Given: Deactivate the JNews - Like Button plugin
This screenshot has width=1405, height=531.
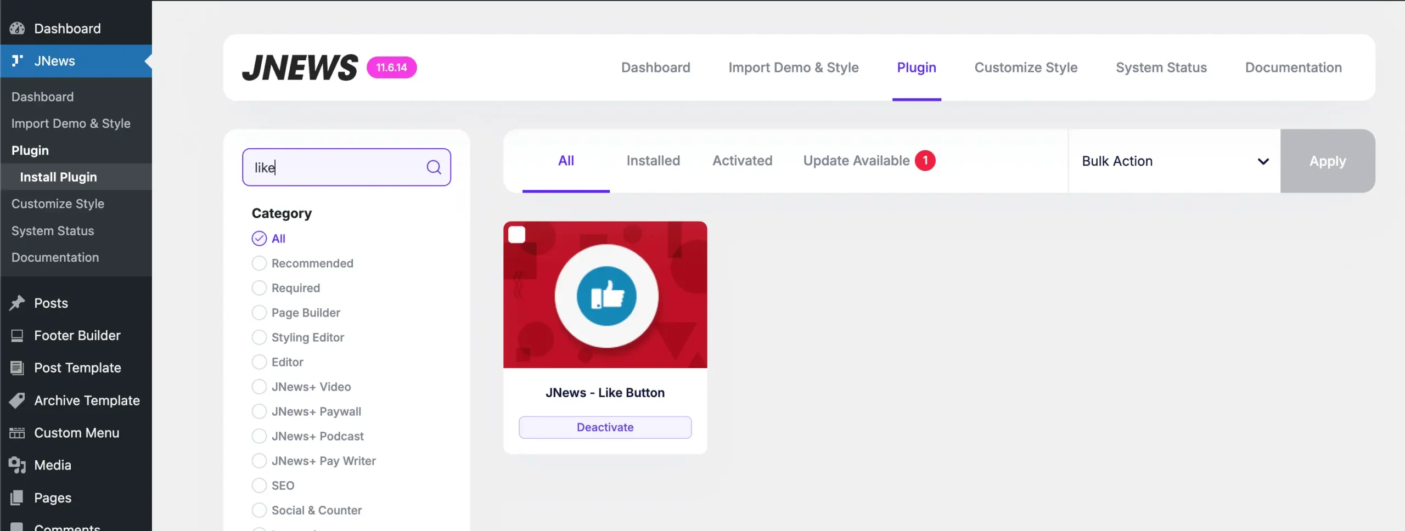Looking at the screenshot, I should [605, 427].
